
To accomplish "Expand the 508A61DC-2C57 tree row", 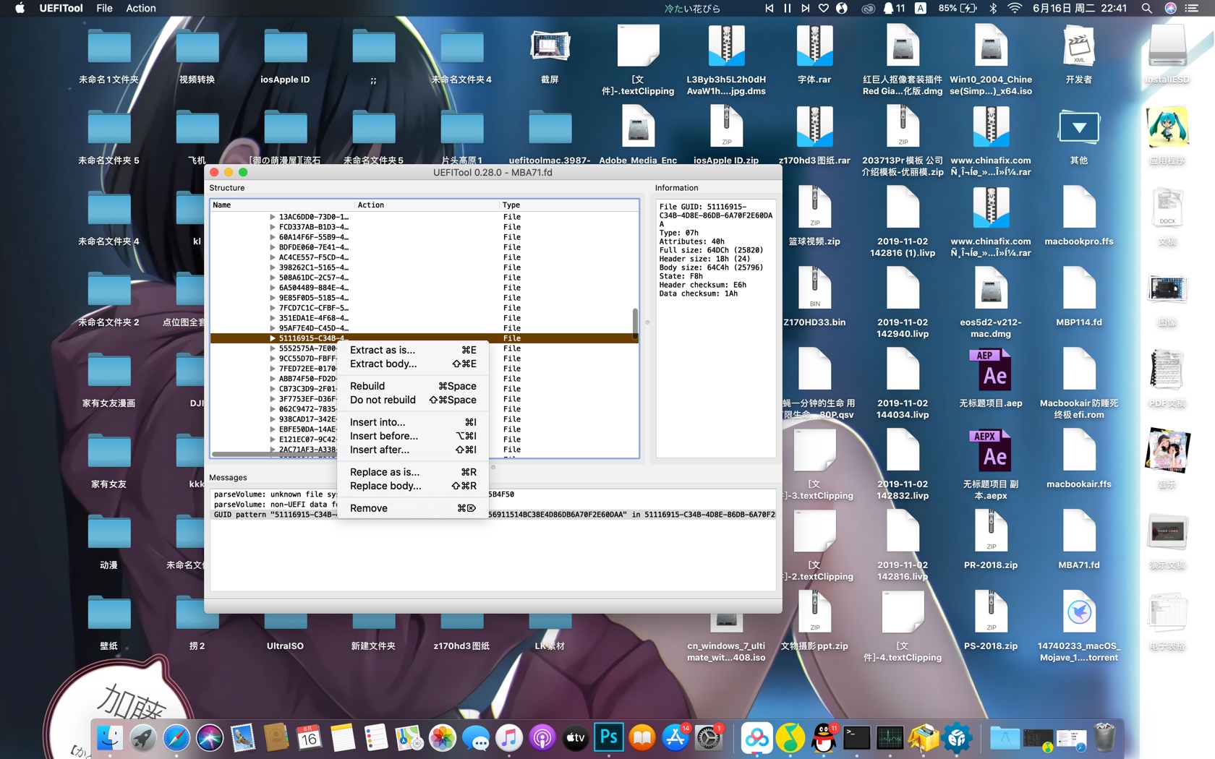I will [x=273, y=278].
